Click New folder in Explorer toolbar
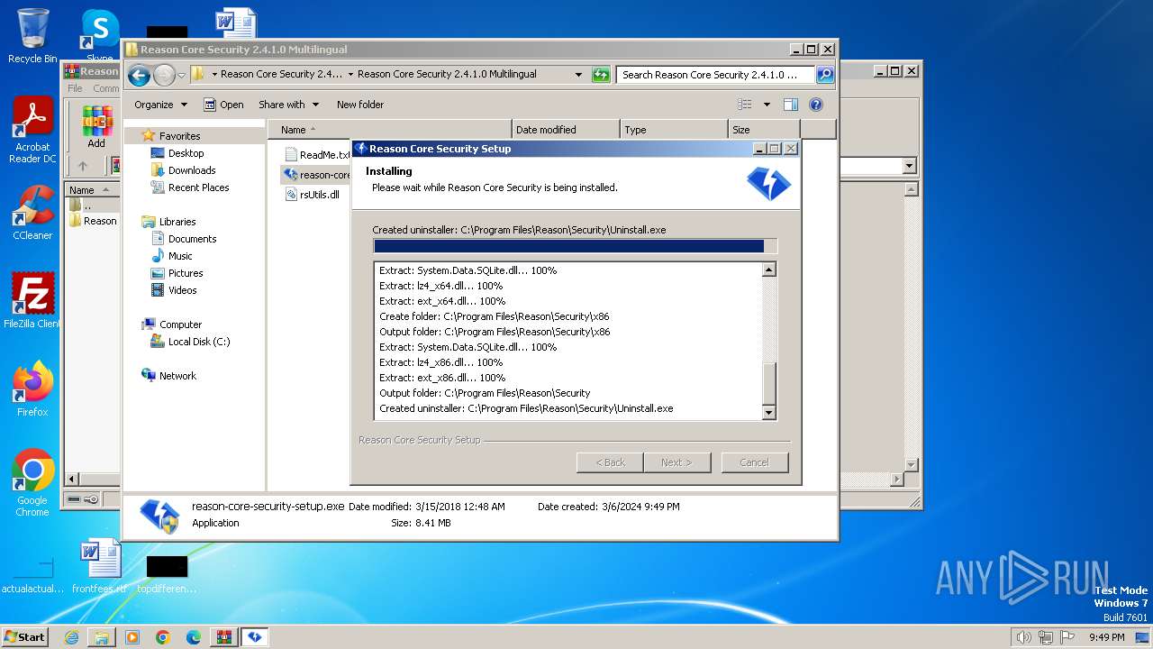The height and width of the screenshot is (649, 1153). 360,105
